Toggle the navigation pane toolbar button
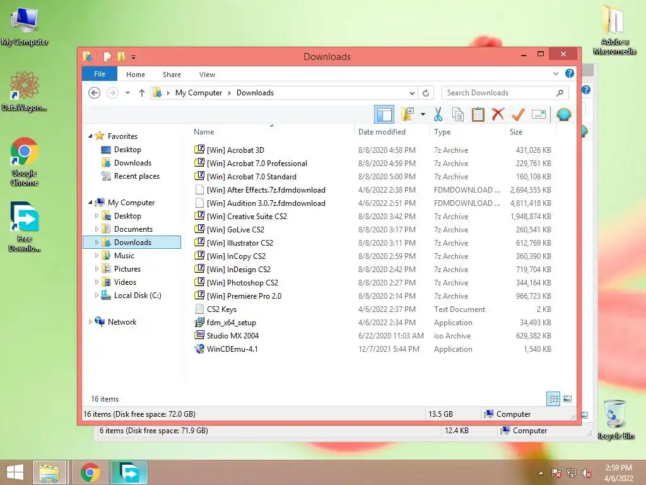This screenshot has width=646, height=485. tap(384, 114)
